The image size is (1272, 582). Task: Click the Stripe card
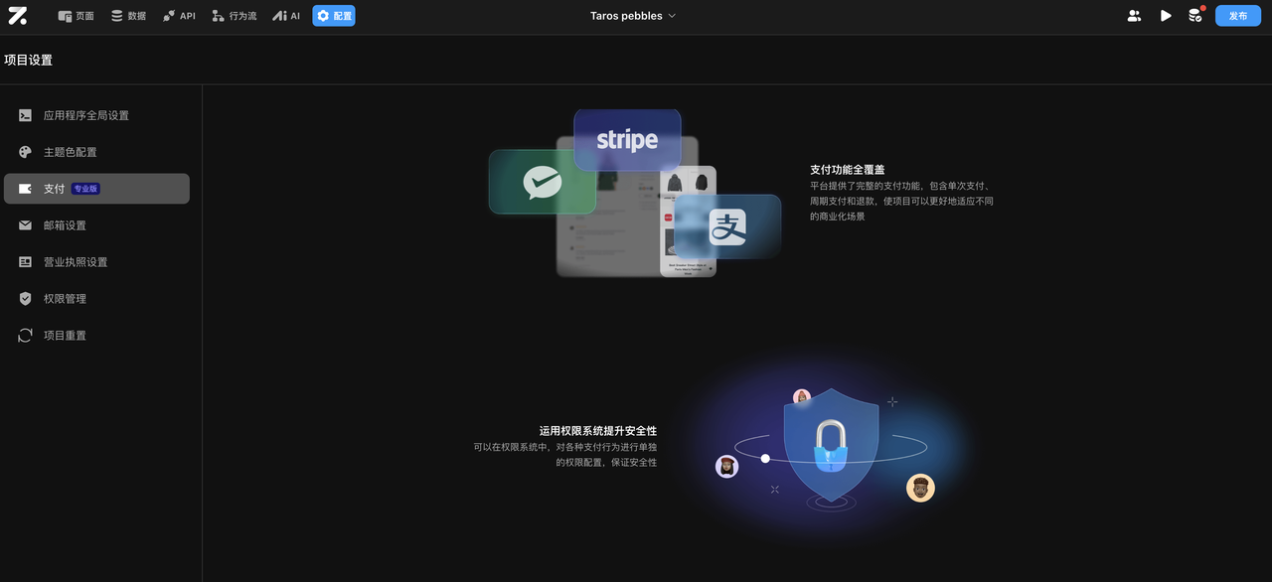point(627,139)
